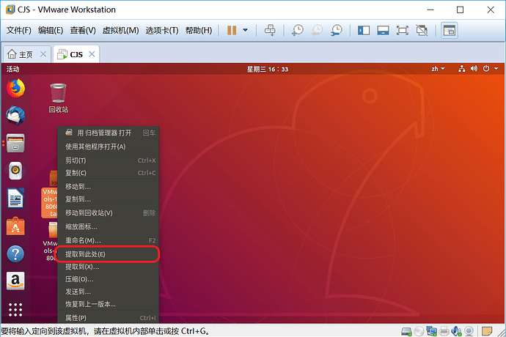Choose 提取到(X)... menu entry
The width and height of the screenshot is (506, 337).
click(x=108, y=267)
